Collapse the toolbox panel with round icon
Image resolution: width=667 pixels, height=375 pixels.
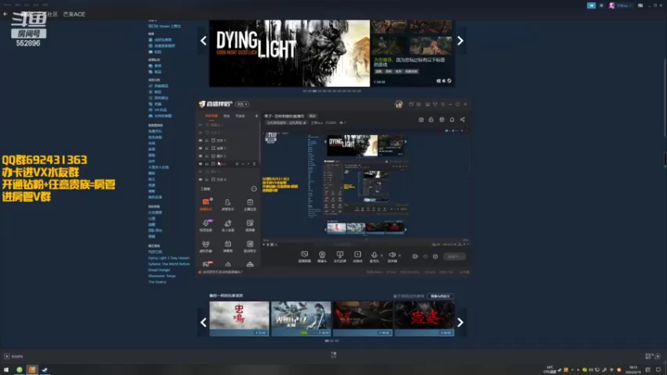tap(254, 189)
